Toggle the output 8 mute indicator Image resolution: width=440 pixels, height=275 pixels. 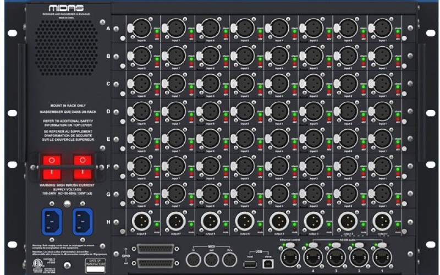(x=157, y=229)
